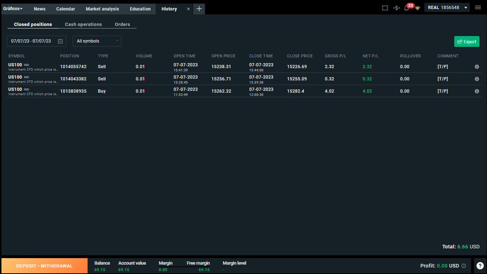Screen dimensions: 487x274
Task: Show info for position 1014055742
Action: point(477,67)
